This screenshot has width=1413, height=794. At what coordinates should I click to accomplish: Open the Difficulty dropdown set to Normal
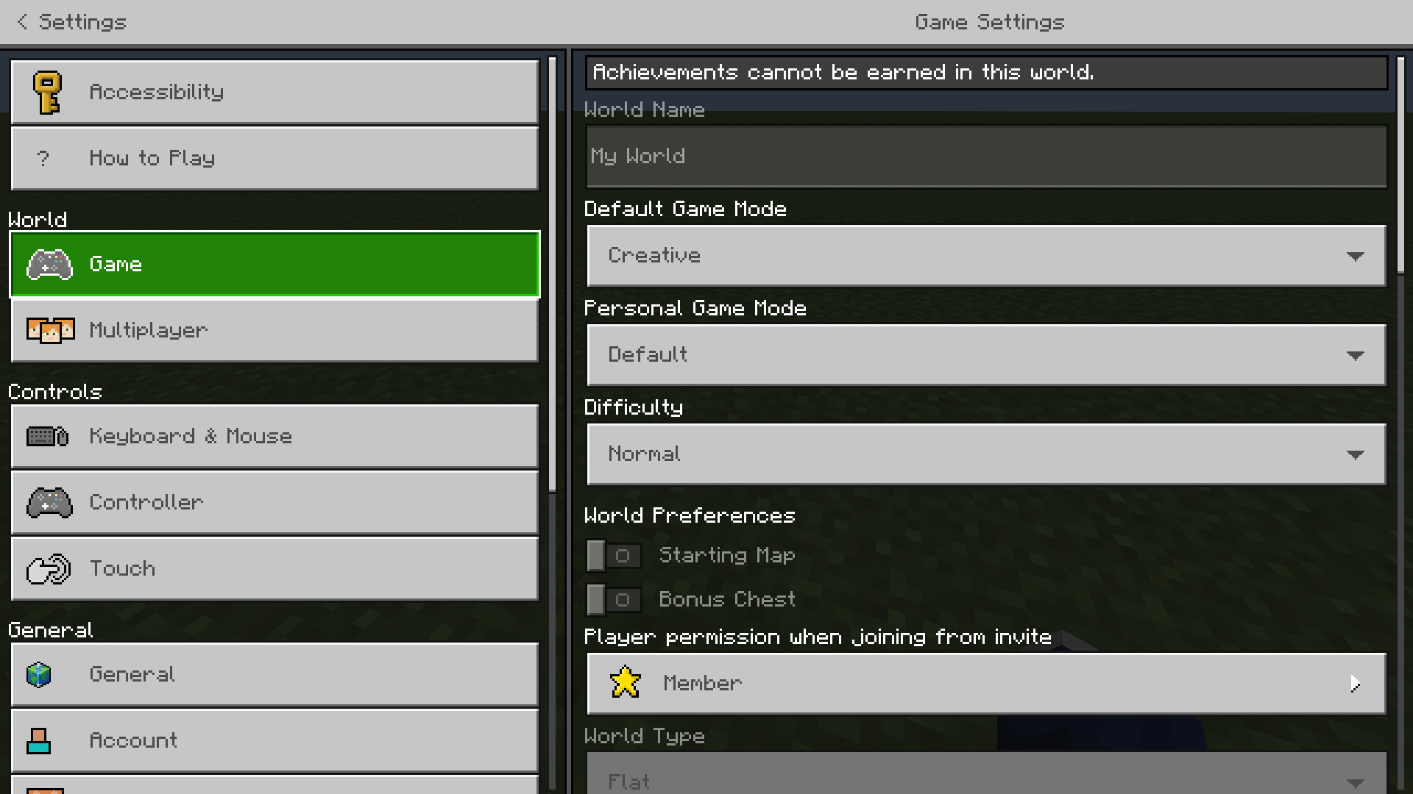986,454
